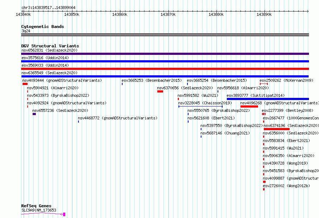
Task: Open nsv5687146 (Chuang2021) variant
Action: click(x=225, y=133)
